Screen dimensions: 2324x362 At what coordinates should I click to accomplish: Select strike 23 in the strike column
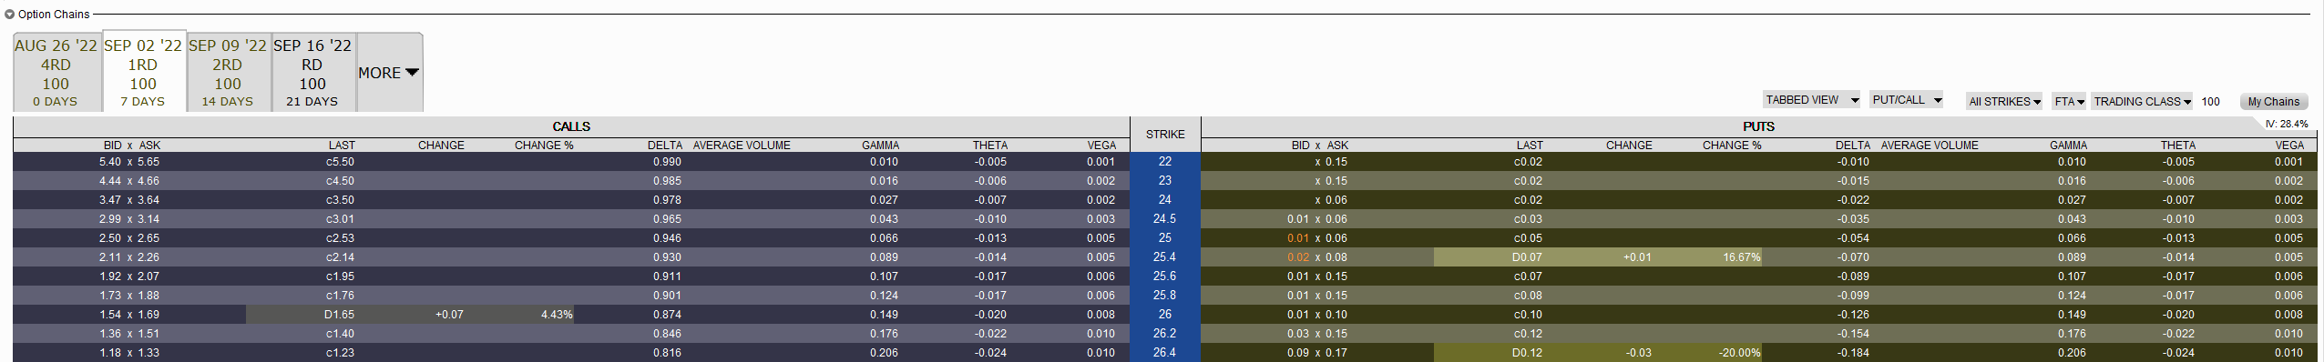(1165, 181)
